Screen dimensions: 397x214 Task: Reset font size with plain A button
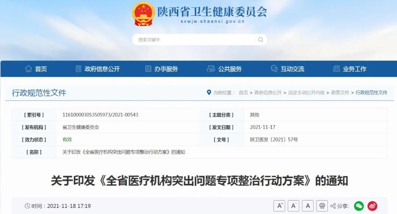pyautogui.click(x=308, y=206)
